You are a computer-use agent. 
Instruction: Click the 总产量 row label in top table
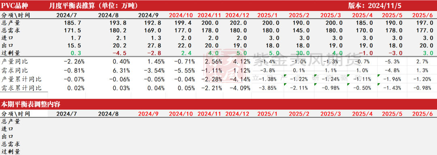tap(11, 23)
